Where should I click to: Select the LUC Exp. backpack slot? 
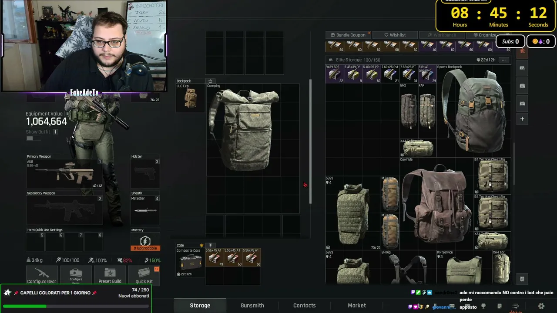point(190,98)
